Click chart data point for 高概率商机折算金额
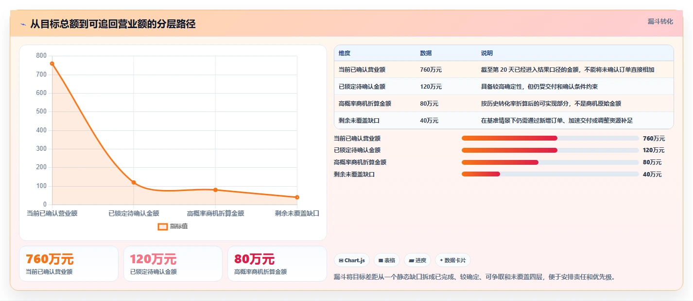The image size is (693, 301). (215, 190)
